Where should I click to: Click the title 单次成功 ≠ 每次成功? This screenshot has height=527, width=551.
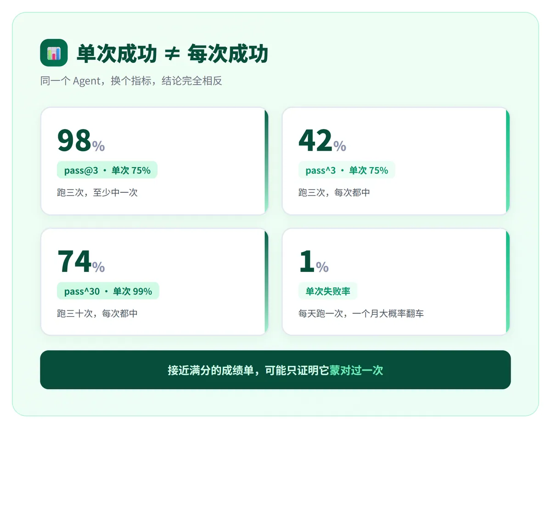tap(172, 54)
